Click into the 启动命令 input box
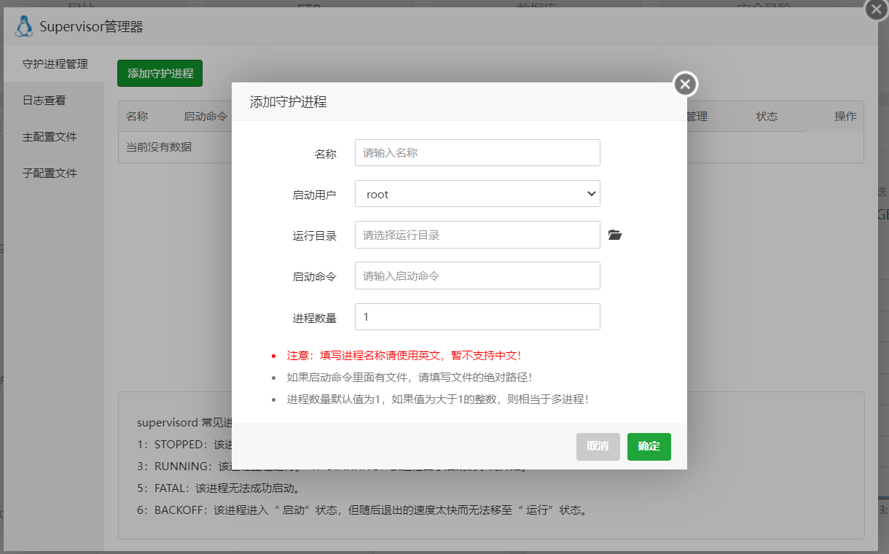Image resolution: width=889 pixels, height=554 pixels. pyautogui.click(x=477, y=276)
